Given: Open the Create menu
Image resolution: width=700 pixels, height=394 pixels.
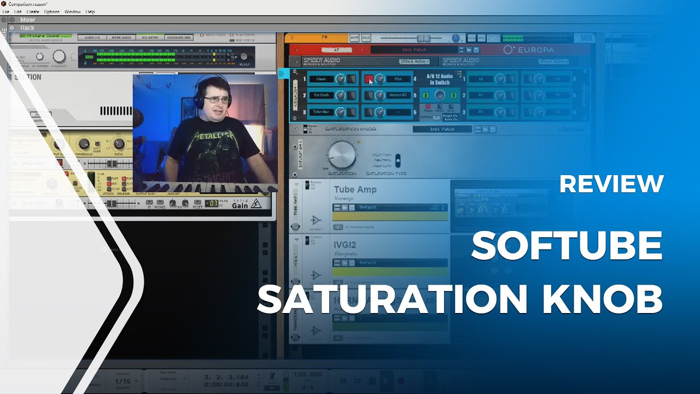Looking at the screenshot, I should coord(32,11).
